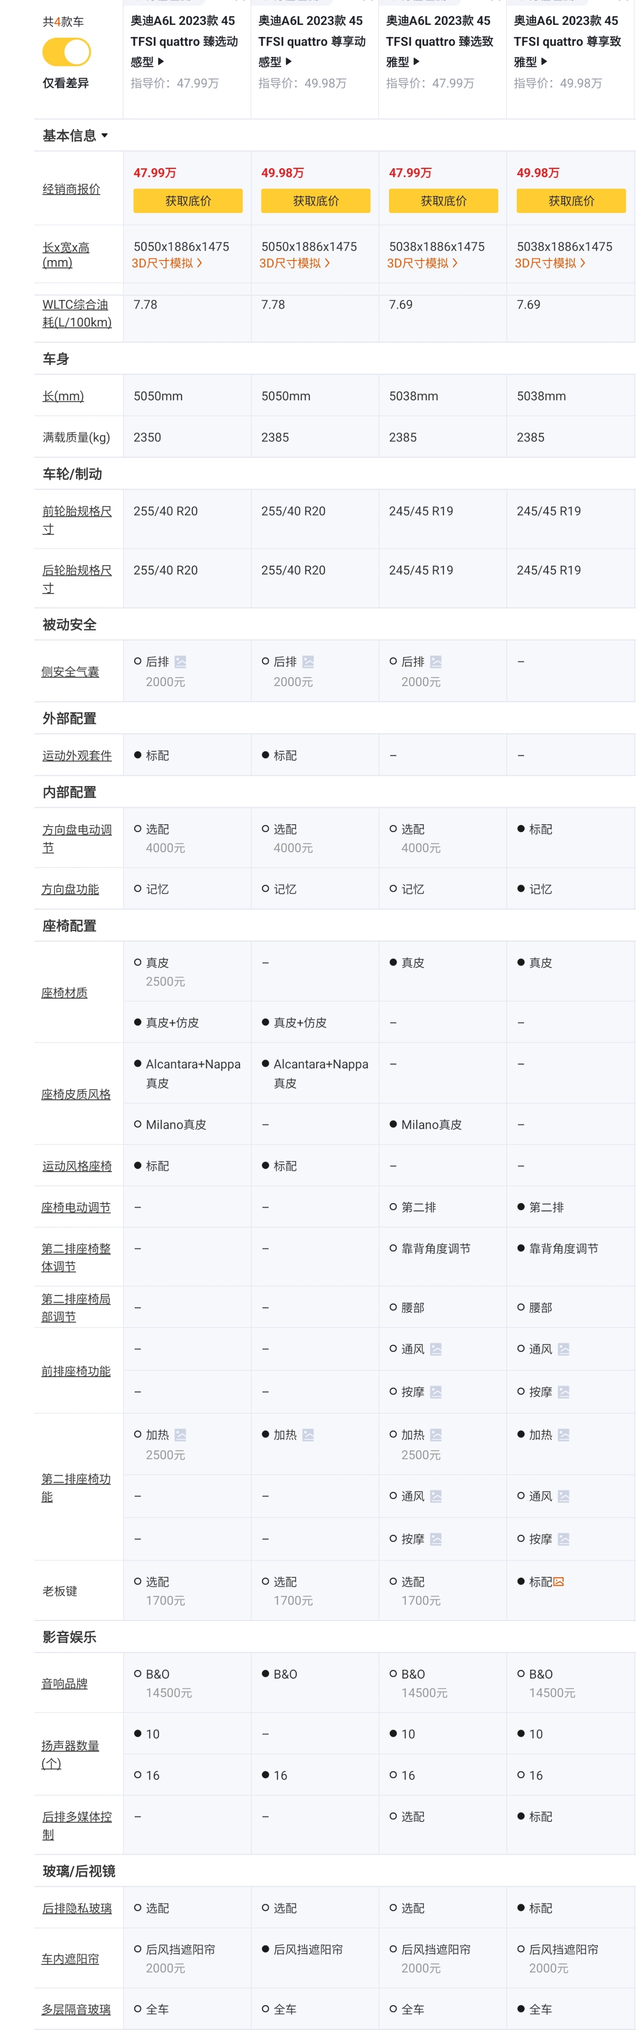Open the WLTC综合油耗 parameter link
The image size is (636, 2030).
pos(76,314)
